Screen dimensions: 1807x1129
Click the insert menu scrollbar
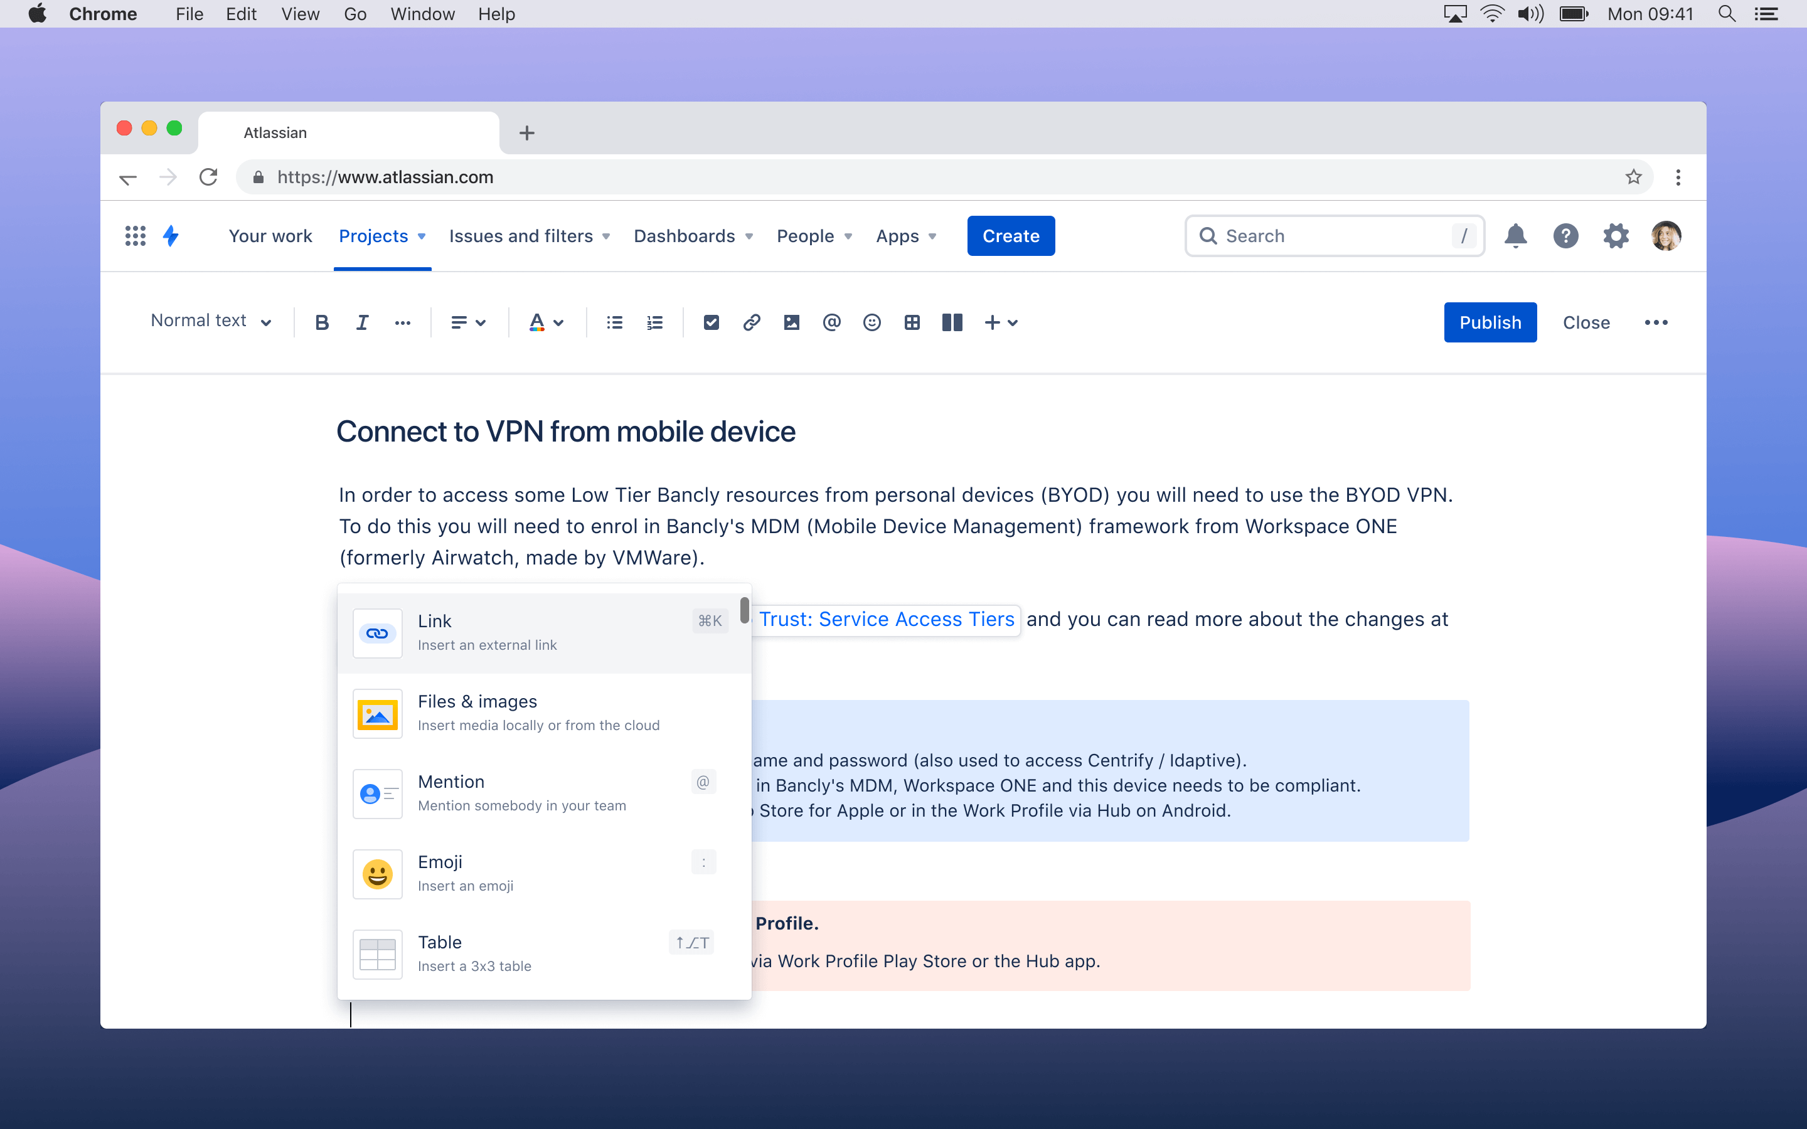[x=745, y=610]
